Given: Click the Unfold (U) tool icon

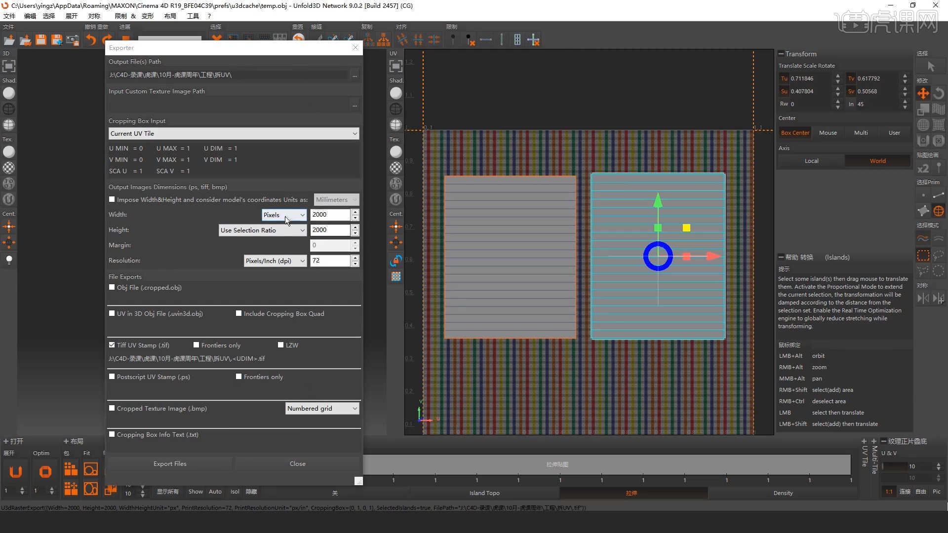Looking at the screenshot, I should [16, 472].
